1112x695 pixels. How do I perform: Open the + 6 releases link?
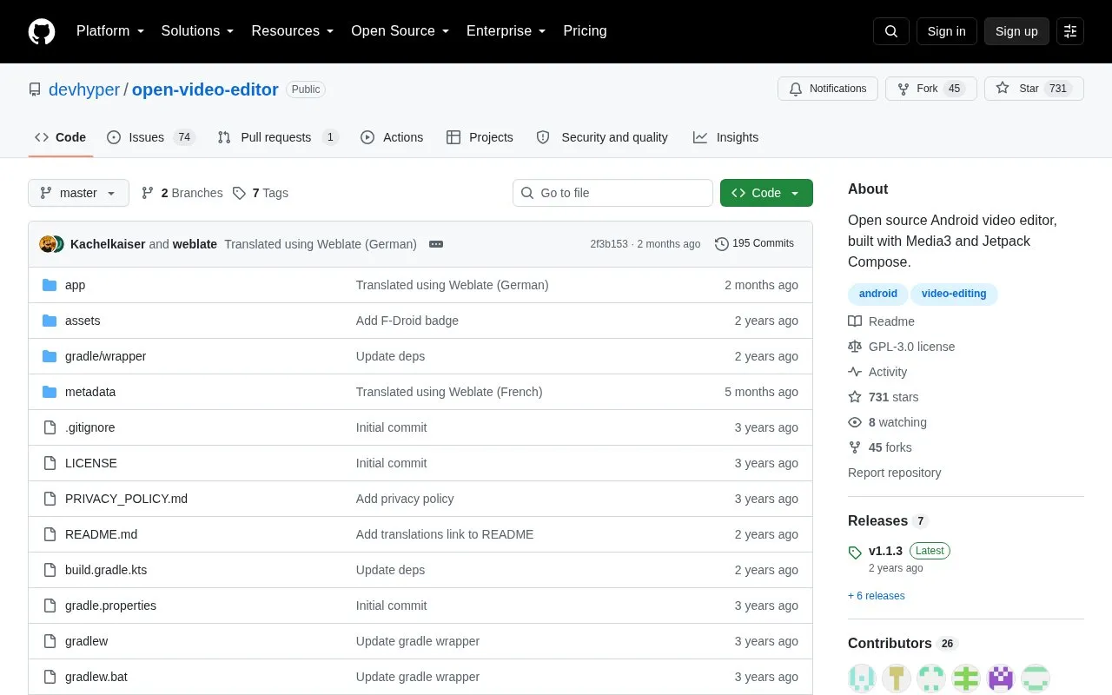[x=877, y=596]
